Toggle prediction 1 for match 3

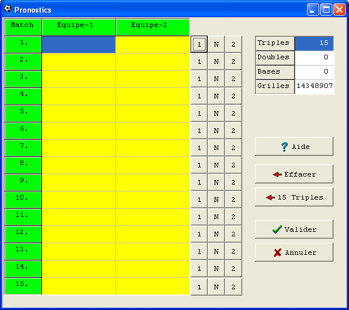(199, 79)
